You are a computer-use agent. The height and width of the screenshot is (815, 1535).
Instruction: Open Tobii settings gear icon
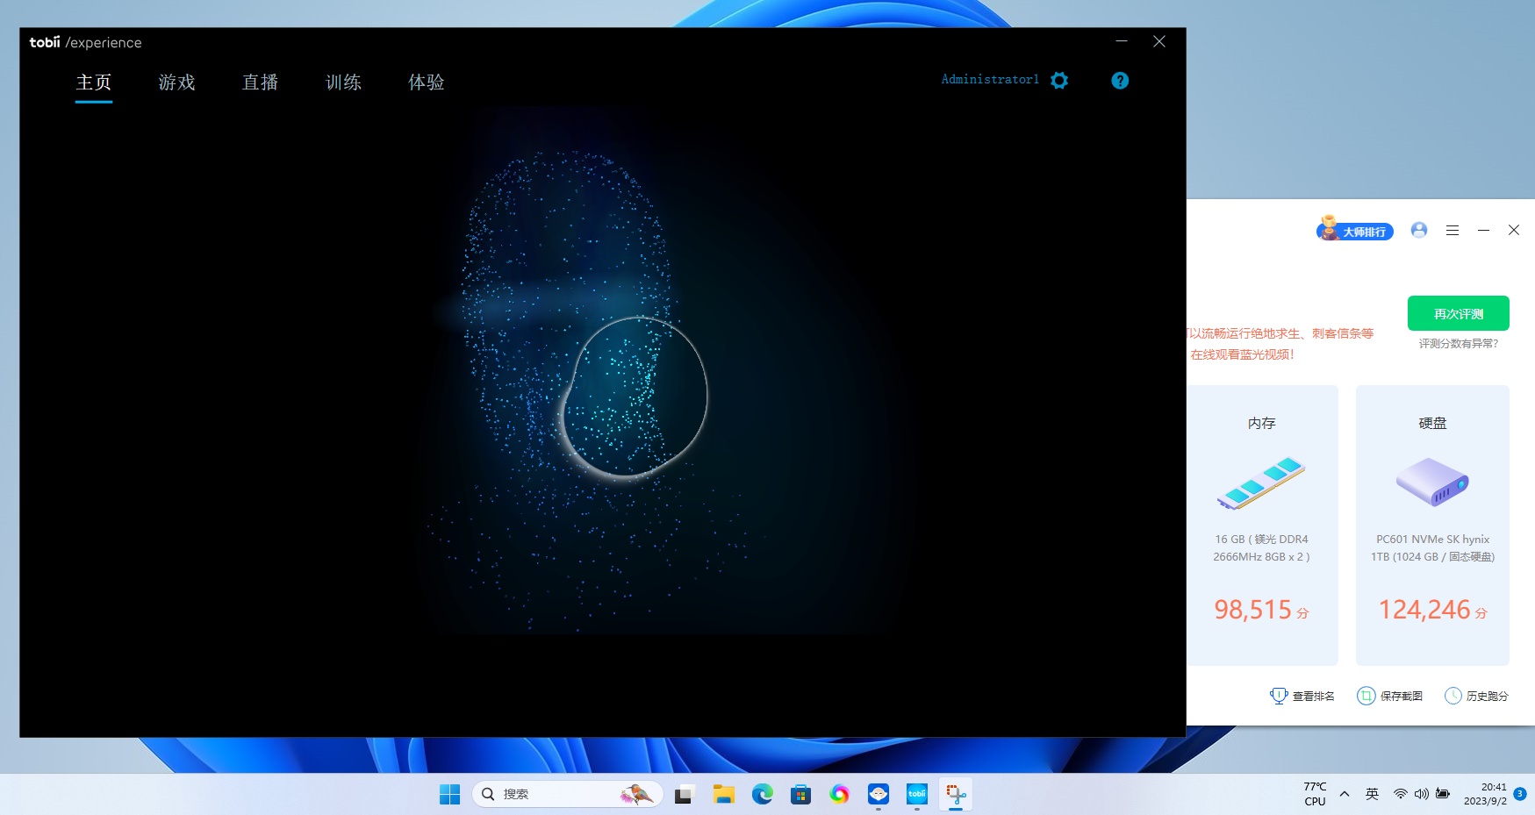[x=1059, y=81]
